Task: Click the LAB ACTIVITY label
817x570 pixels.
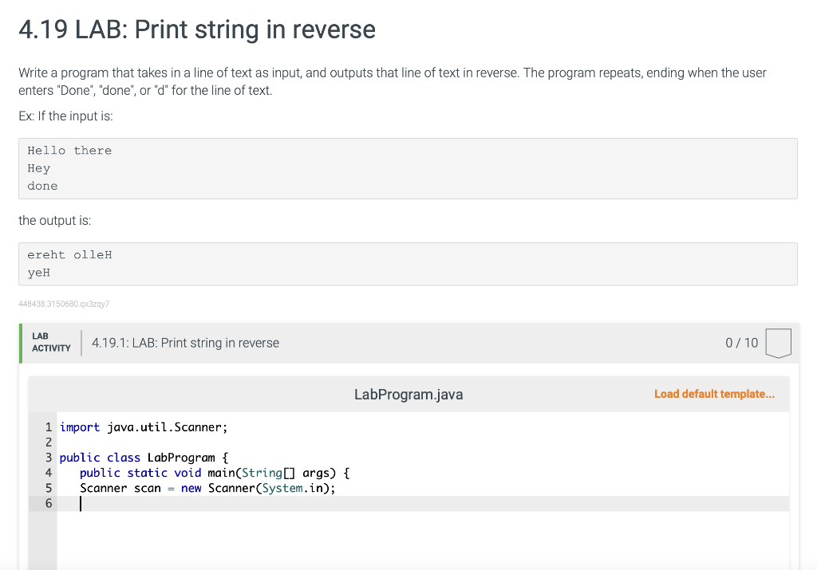Action: click(x=49, y=343)
